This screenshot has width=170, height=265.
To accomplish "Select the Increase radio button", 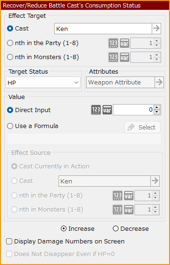I will pyautogui.click(x=64, y=229).
